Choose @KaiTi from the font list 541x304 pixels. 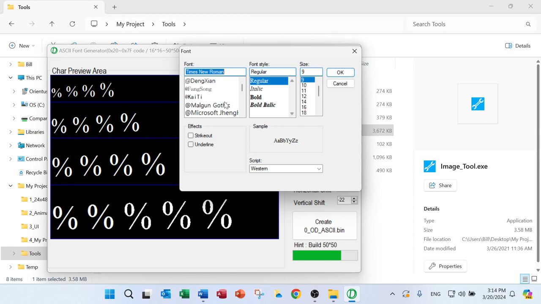click(194, 97)
